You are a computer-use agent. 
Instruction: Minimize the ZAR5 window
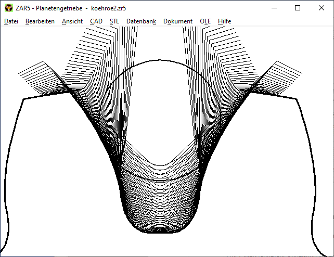click(x=273, y=8)
